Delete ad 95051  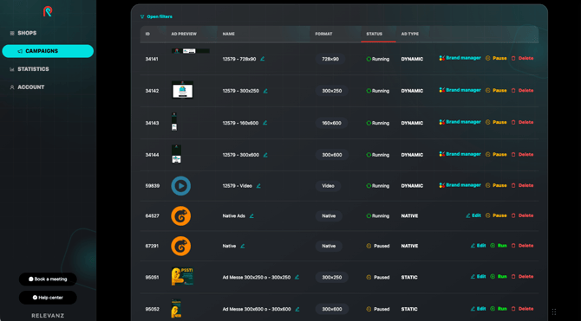point(522,277)
